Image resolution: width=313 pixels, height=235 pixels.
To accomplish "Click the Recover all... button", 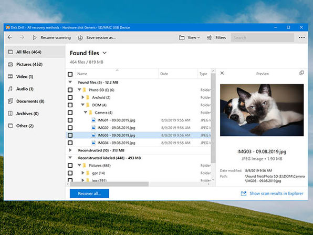I will (x=89, y=193).
